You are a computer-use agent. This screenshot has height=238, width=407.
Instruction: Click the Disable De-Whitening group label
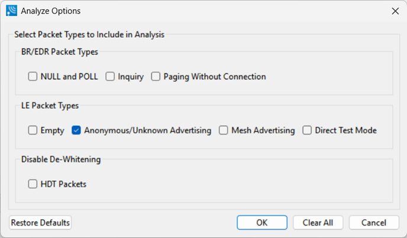pyautogui.click(x=61, y=159)
